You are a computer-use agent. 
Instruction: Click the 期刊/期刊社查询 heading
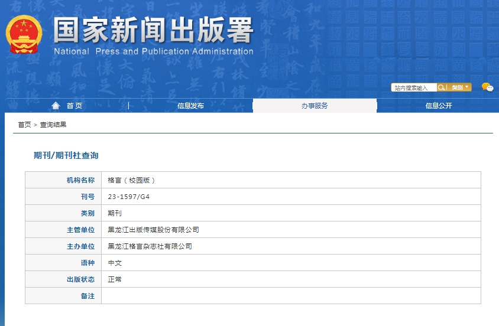pos(66,155)
